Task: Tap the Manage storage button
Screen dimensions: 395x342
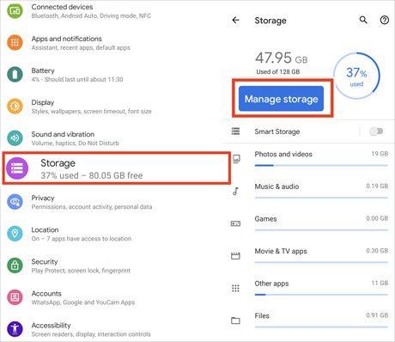Action: click(x=281, y=99)
